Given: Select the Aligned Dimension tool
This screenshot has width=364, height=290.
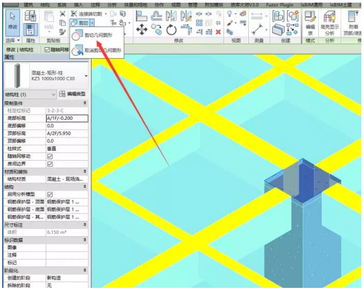Looking at the screenshot, I should click(257, 30).
